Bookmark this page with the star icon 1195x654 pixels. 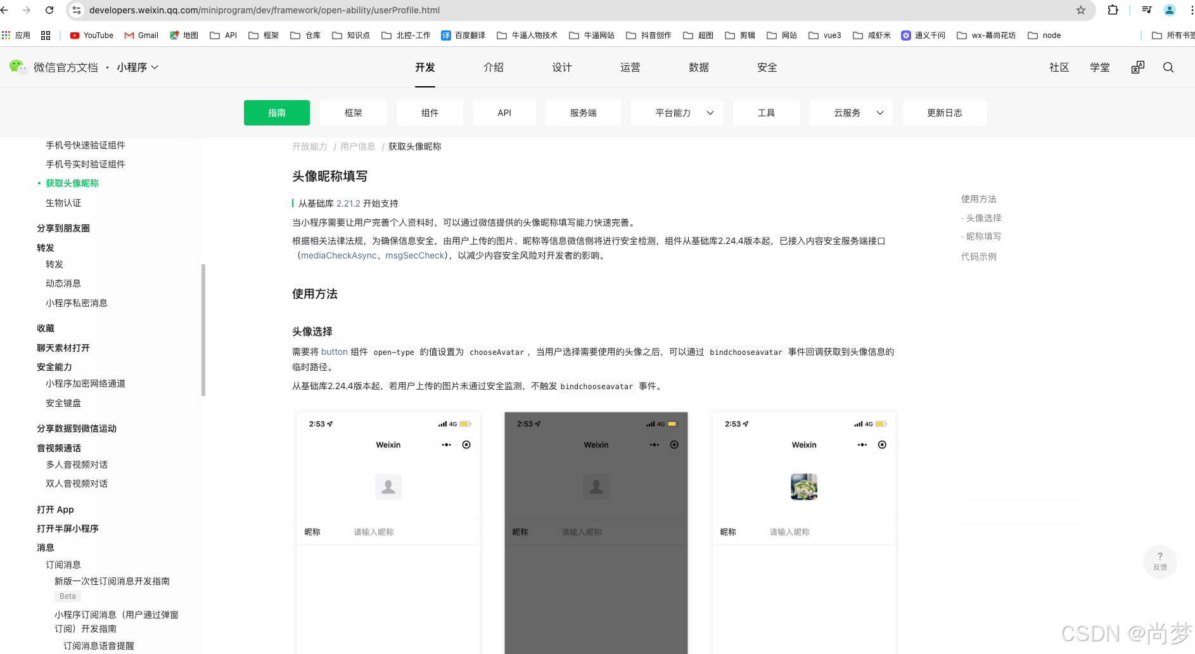pos(1081,10)
